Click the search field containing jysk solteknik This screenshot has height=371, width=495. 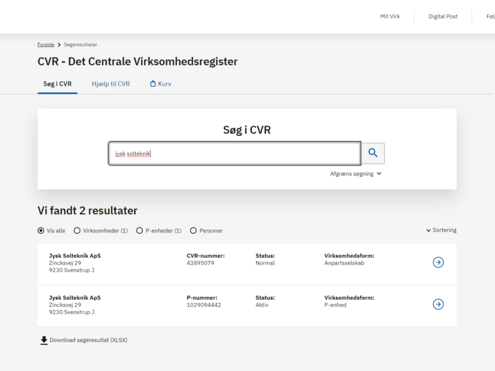[235, 153]
